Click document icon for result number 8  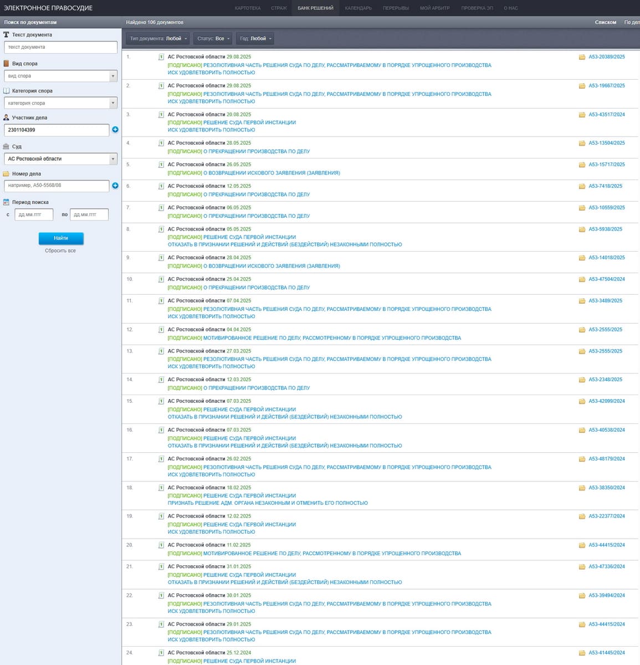pyautogui.click(x=161, y=229)
